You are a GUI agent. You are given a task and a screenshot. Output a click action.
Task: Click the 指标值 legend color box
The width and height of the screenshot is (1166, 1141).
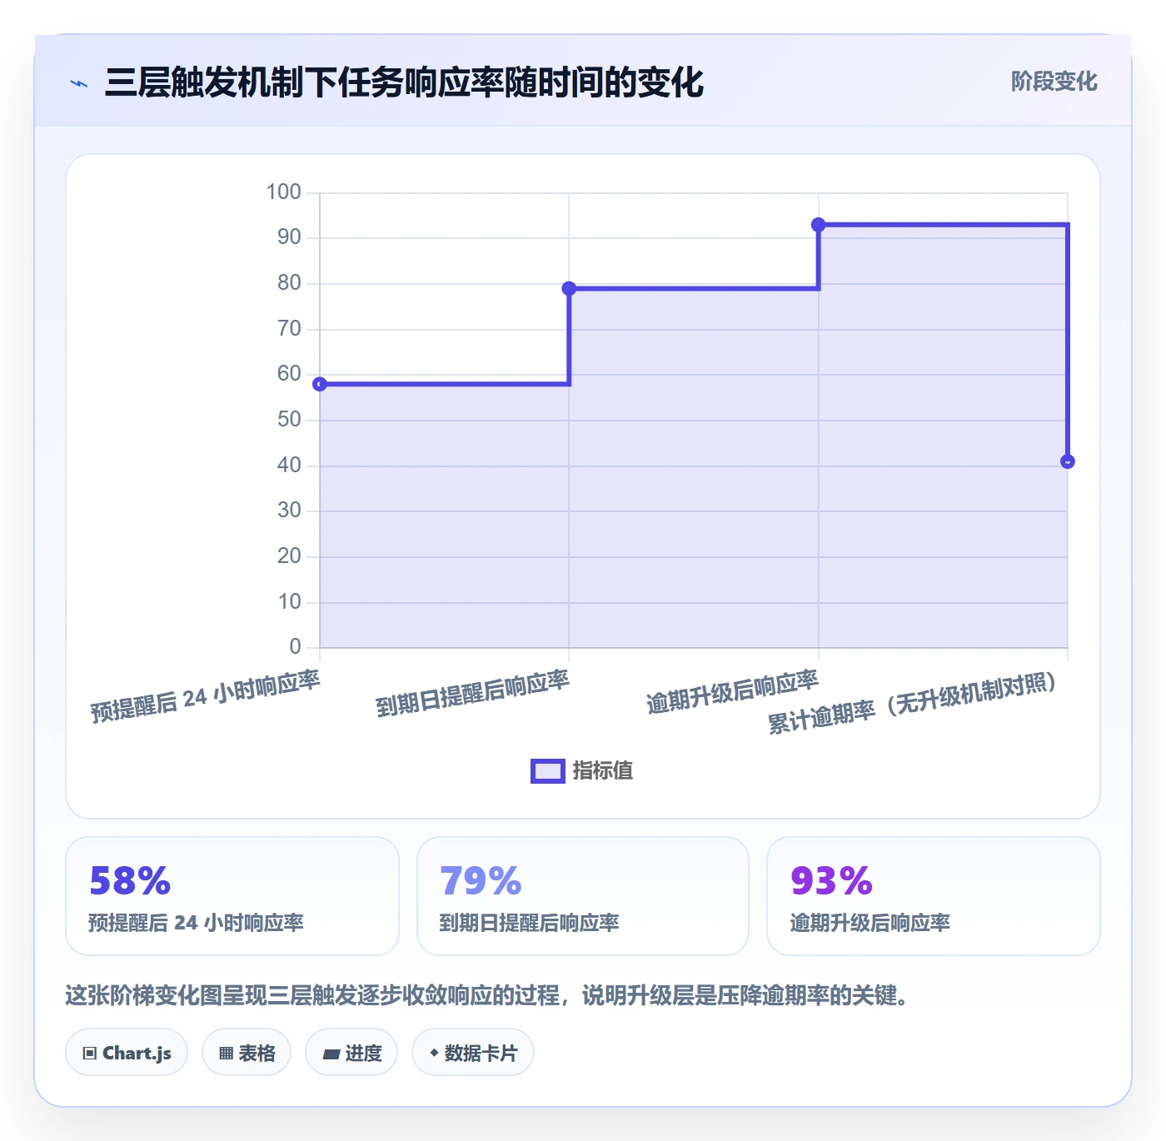548,771
